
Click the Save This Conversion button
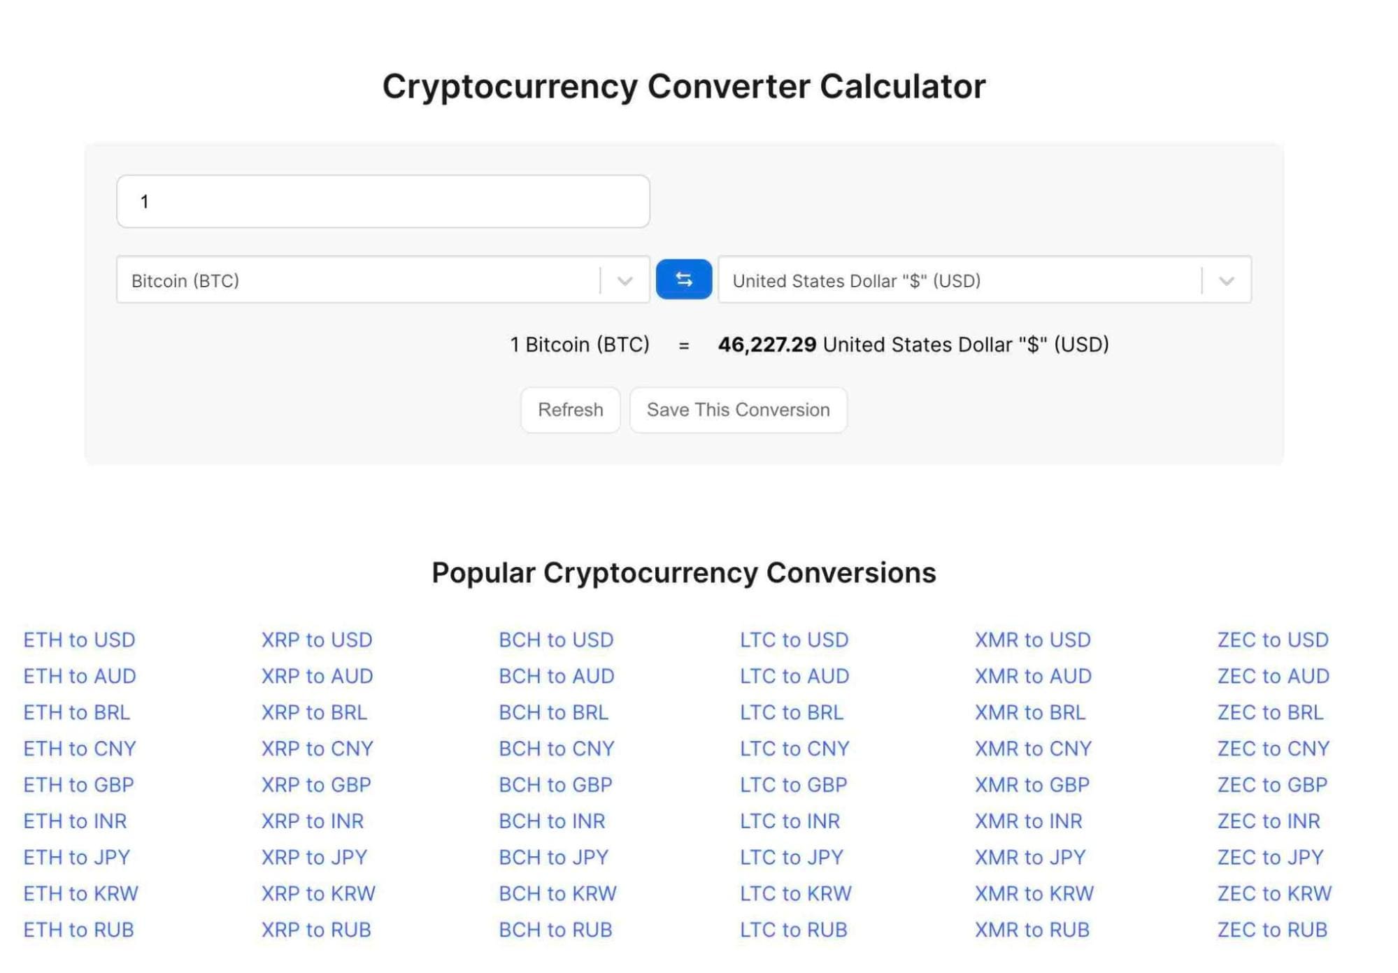tap(739, 409)
